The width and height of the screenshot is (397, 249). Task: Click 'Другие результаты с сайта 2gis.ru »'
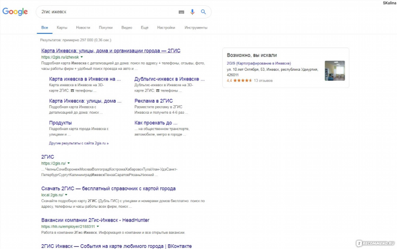click(79, 143)
